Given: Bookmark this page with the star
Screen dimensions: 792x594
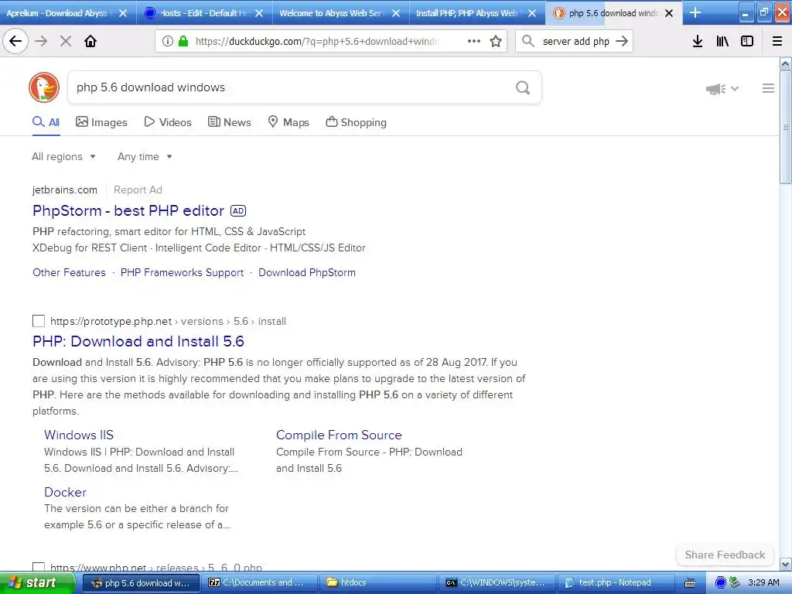Looking at the screenshot, I should (x=496, y=42).
